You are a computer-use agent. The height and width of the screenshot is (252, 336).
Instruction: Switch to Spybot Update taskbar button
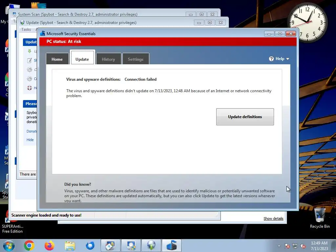(x=151, y=245)
